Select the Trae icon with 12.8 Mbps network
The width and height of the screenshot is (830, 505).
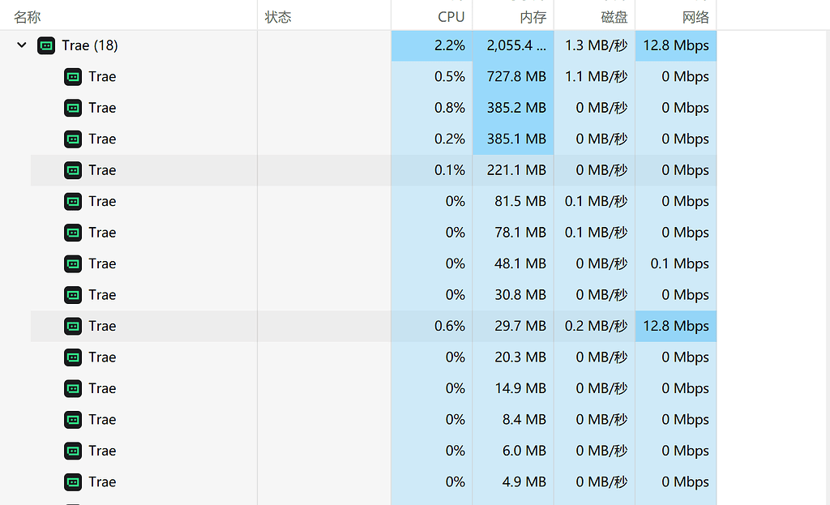click(x=73, y=326)
